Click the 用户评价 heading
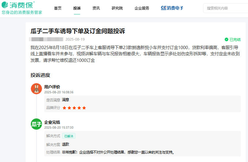 tap(52, 87)
